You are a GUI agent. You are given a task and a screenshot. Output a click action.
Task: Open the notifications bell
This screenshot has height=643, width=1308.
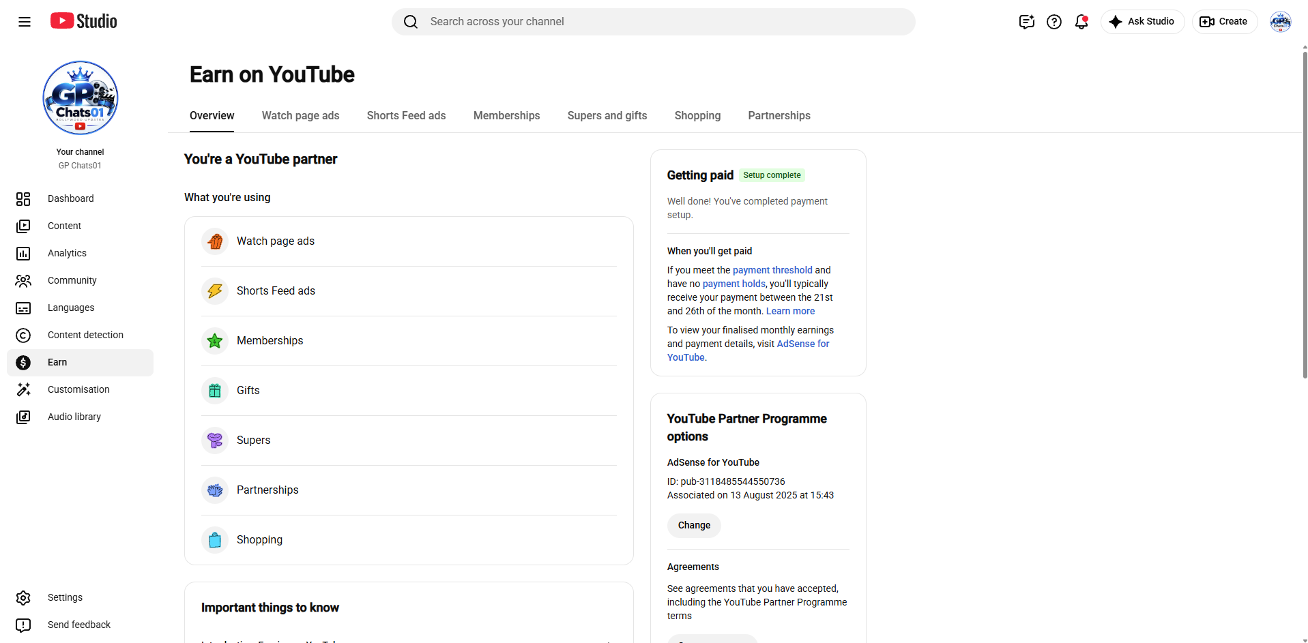point(1081,22)
